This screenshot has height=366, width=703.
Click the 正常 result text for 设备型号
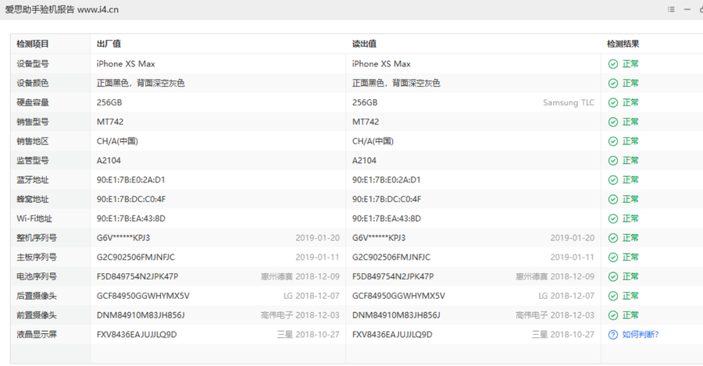630,64
